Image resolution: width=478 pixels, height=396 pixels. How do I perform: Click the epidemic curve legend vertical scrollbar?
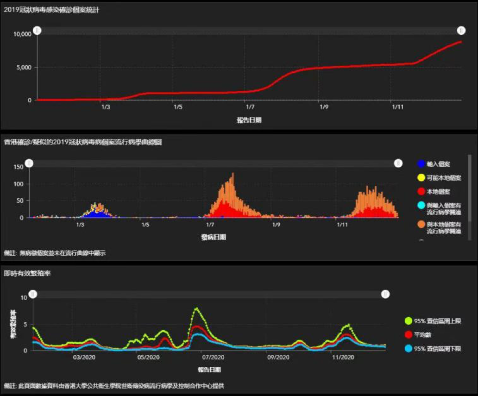[470, 197]
